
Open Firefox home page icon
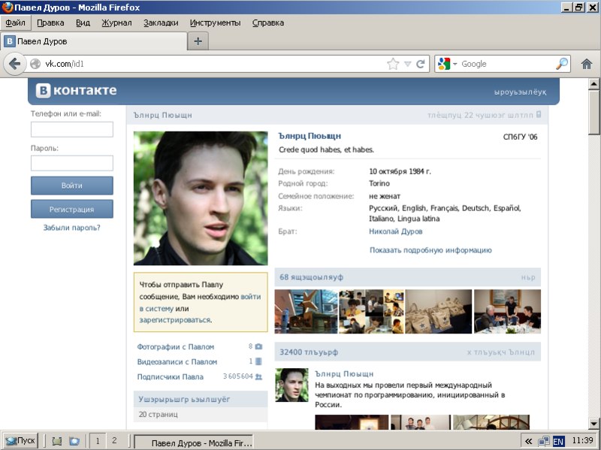pos(587,64)
